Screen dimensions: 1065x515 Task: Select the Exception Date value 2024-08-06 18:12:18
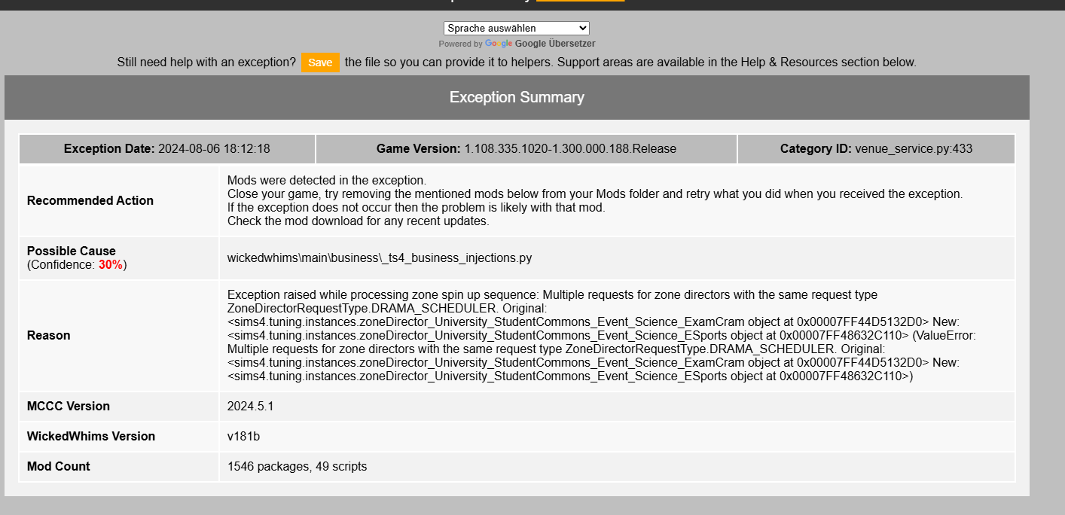click(x=214, y=149)
